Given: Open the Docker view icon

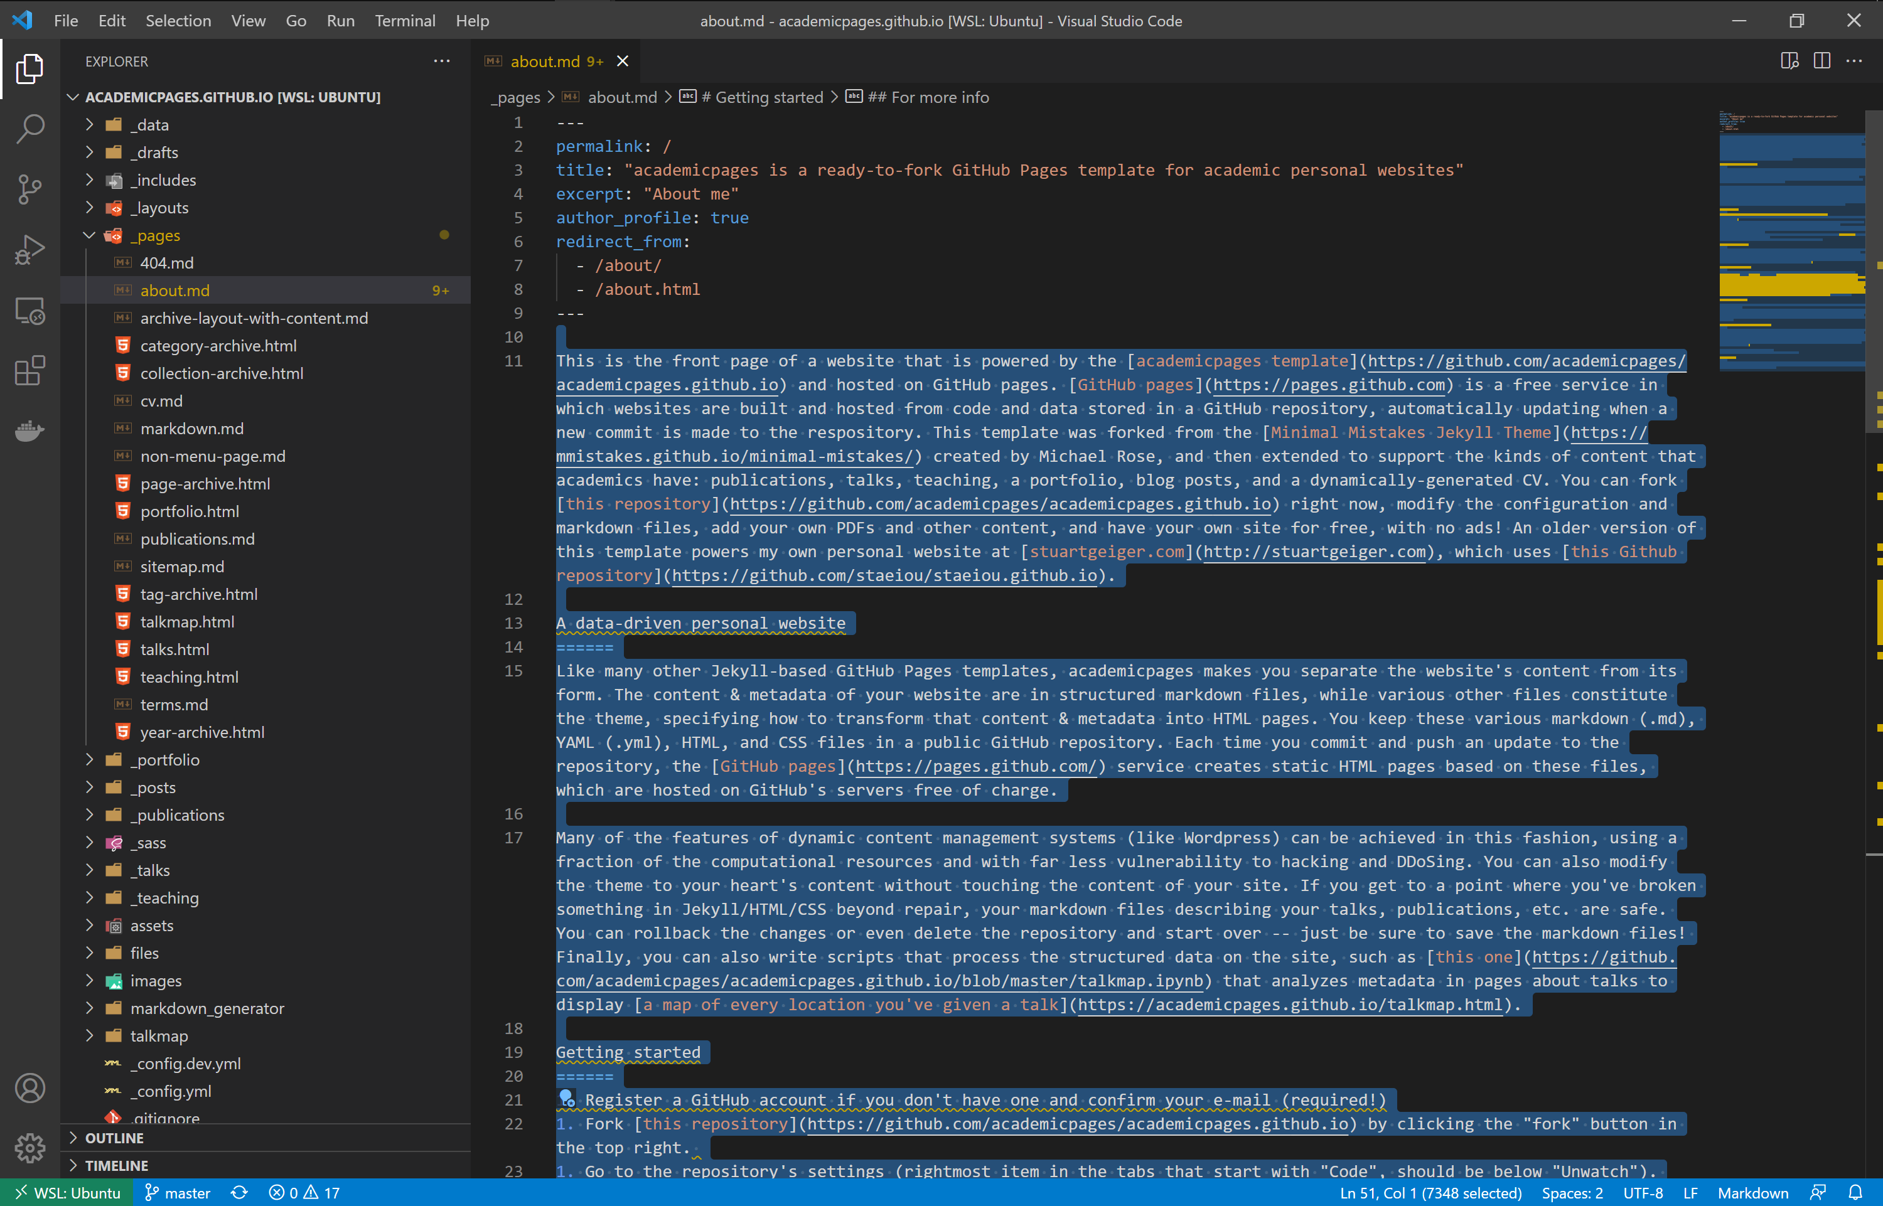Looking at the screenshot, I should point(30,430).
